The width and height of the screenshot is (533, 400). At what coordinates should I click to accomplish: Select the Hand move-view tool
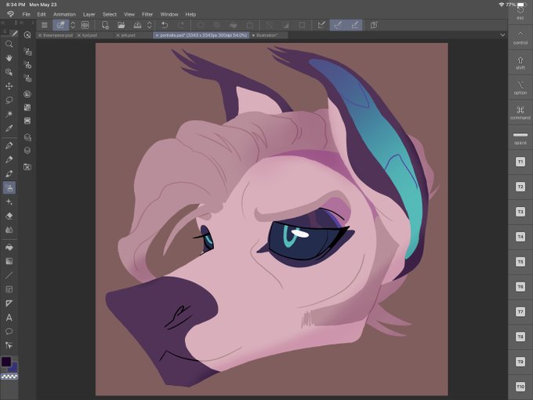9,58
